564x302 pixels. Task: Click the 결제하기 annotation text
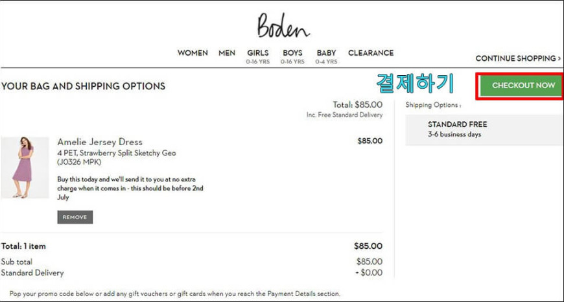415,84
